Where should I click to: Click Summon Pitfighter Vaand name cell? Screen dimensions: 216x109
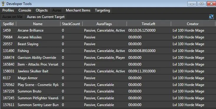coord(38,98)
